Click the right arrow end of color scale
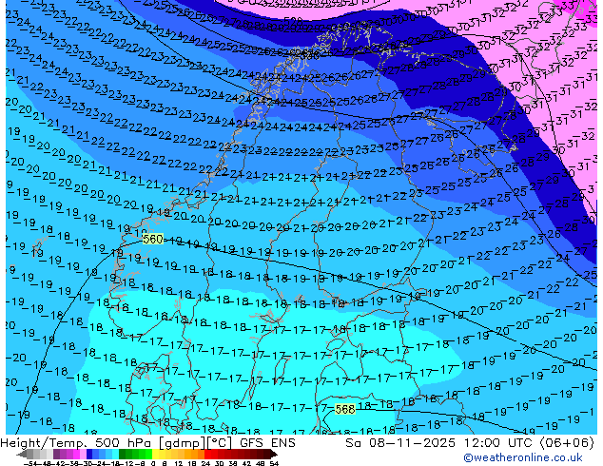603x466 pixels. pos(274,455)
